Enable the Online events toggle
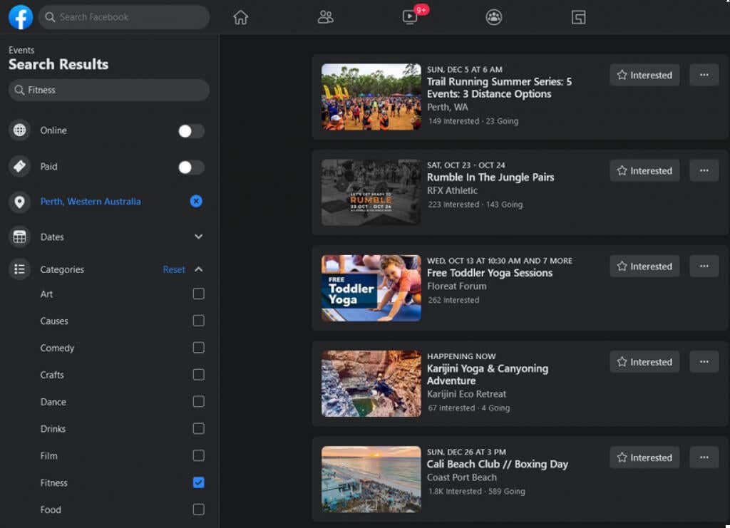Screen dimensions: 730x528 point(191,131)
